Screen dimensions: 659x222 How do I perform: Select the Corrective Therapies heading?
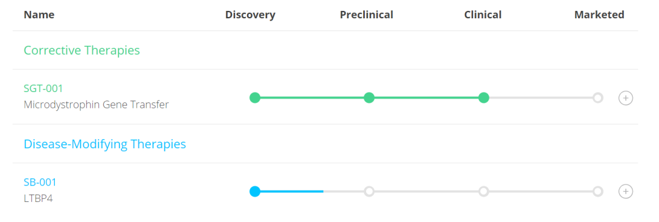[x=82, y=51]
